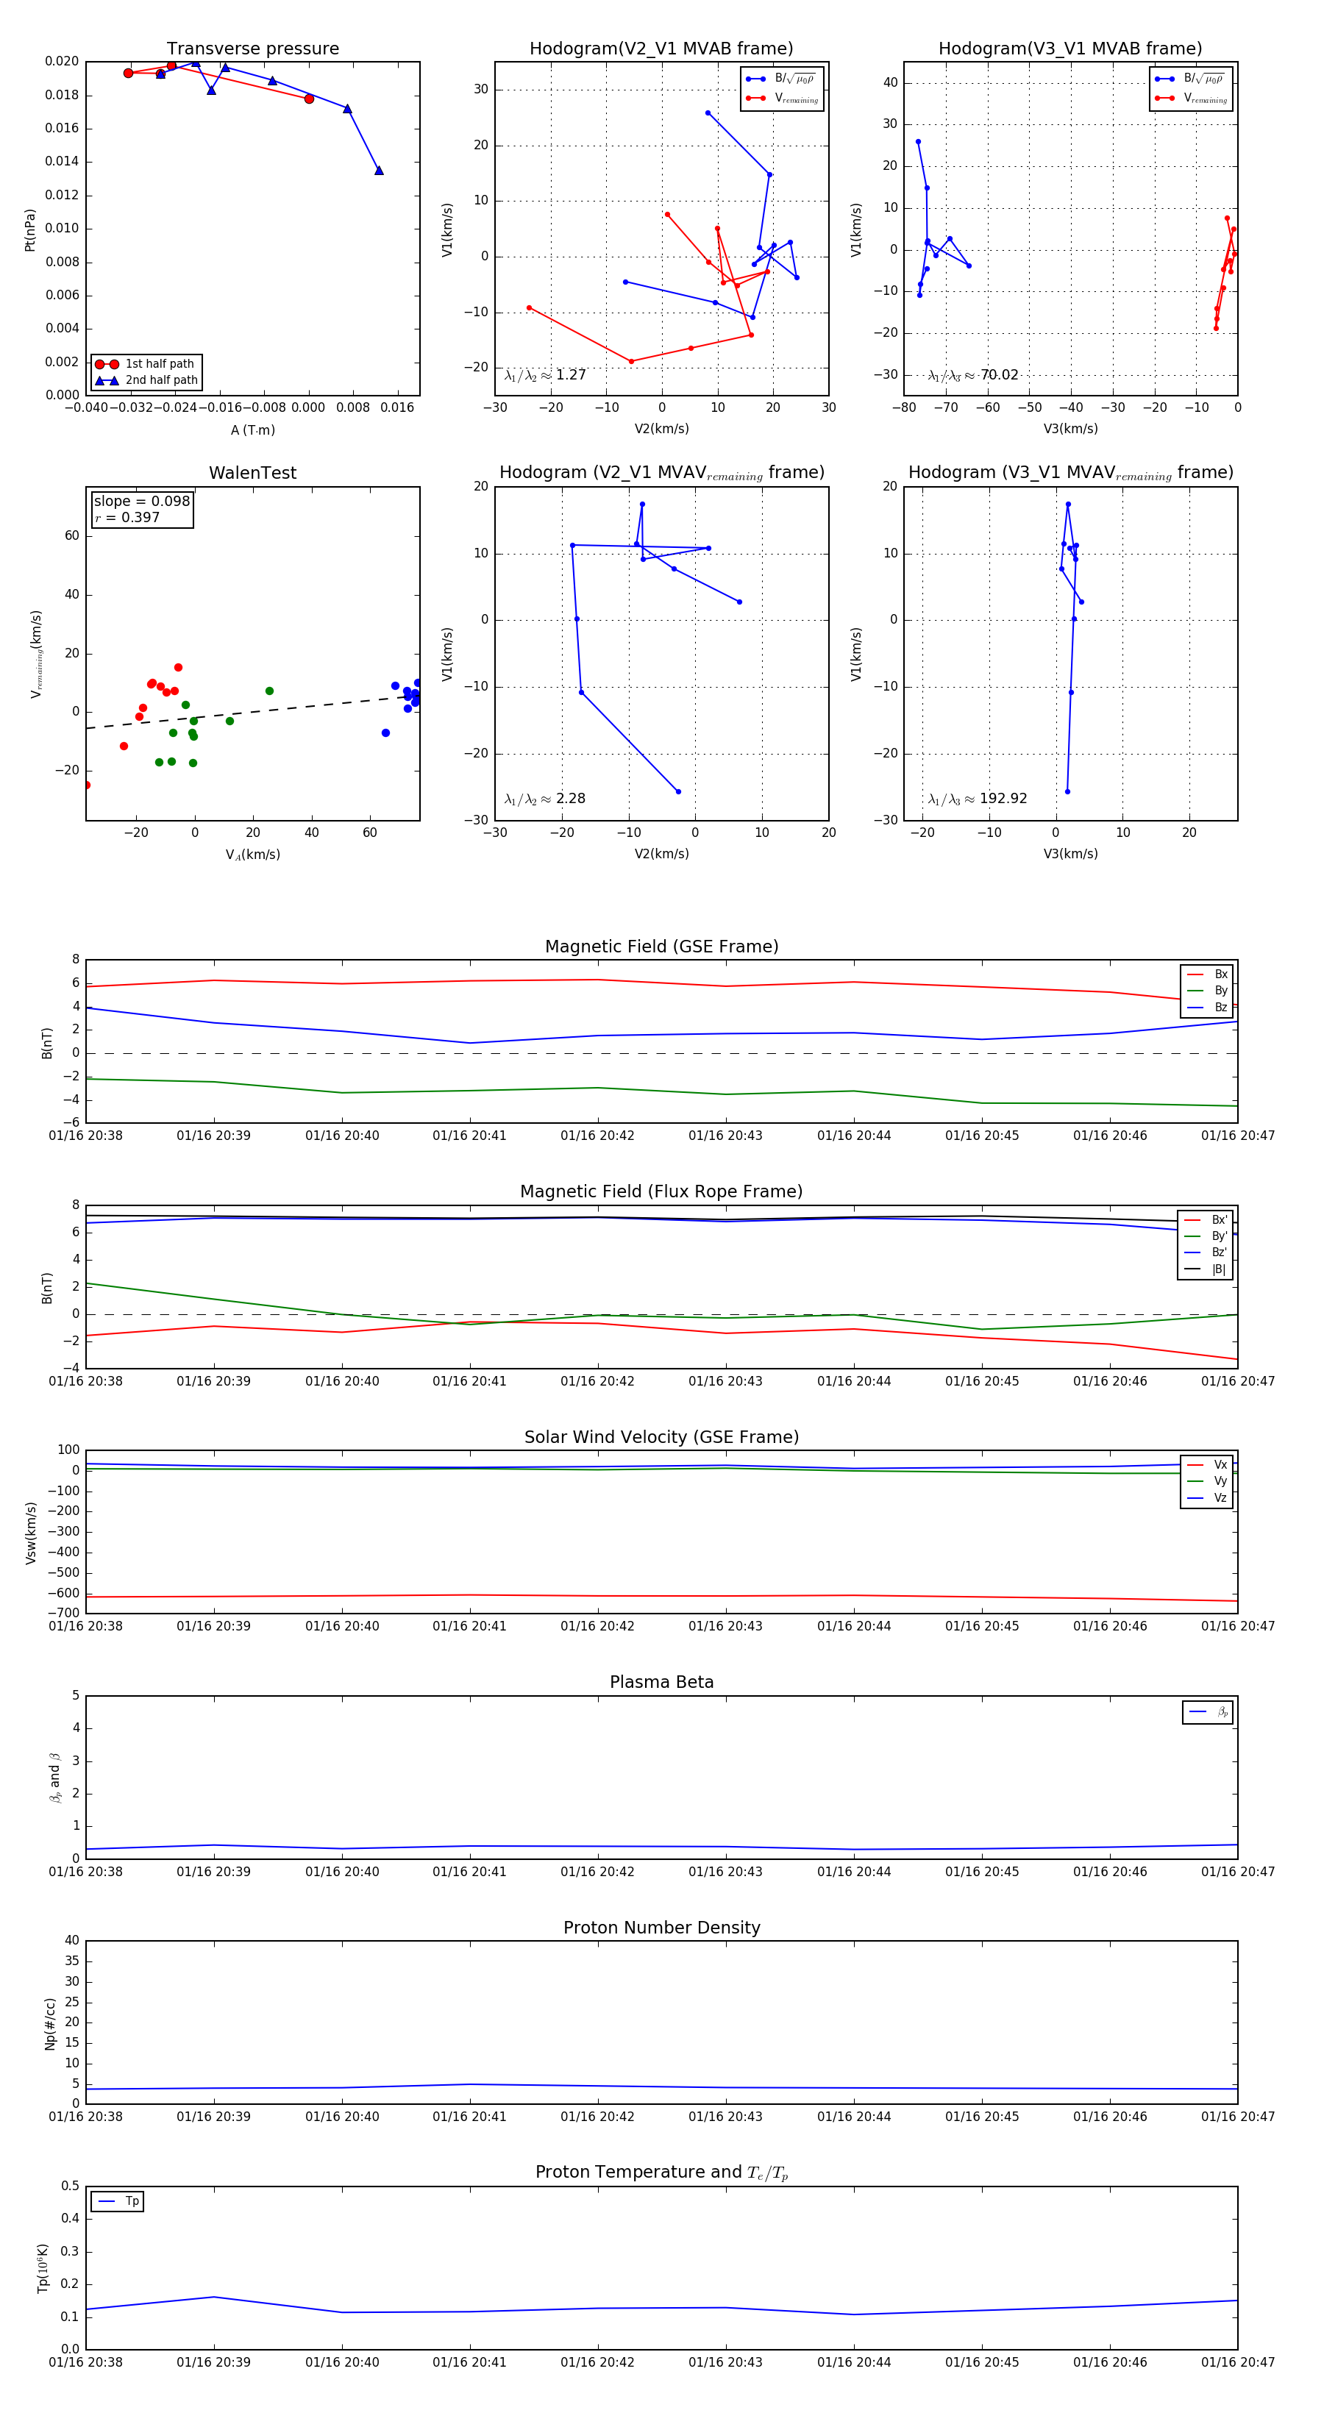
Task: Click the Vz legend entry in Solar Wind plot
Action: tap(1207, 1498)
